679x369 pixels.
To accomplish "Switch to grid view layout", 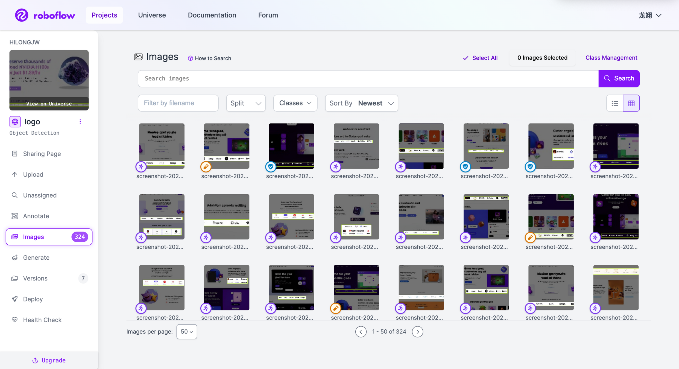I will click(631, 103).
